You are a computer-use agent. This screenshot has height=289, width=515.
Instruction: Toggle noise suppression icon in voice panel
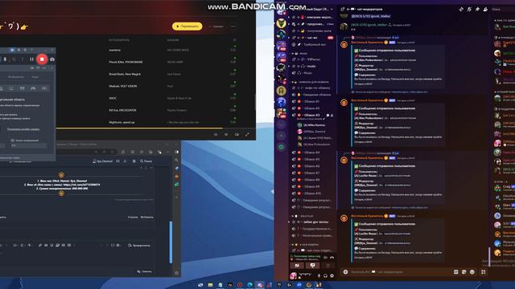pyautogui.click(x=325, y=258)
